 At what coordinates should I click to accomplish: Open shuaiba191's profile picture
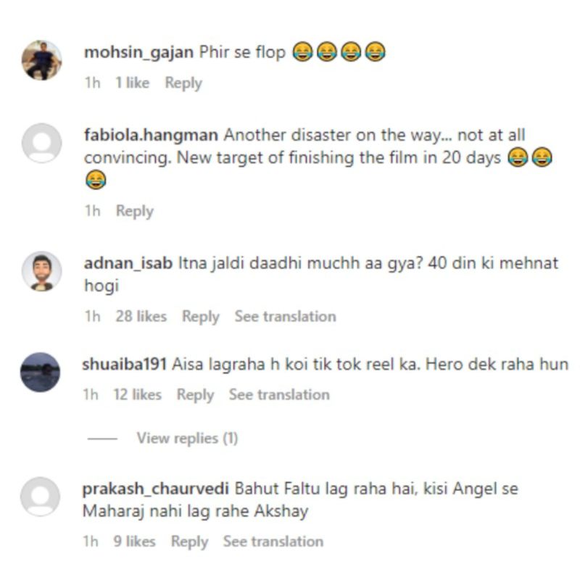tap(40, 372)
